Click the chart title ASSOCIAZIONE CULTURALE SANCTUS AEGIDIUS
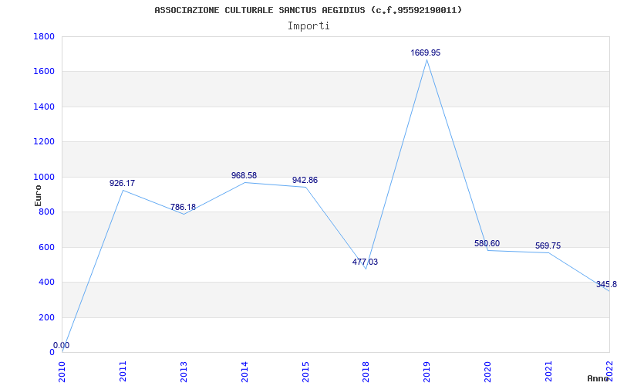Screen dimensions: 617x386 (x=308, y=10)
